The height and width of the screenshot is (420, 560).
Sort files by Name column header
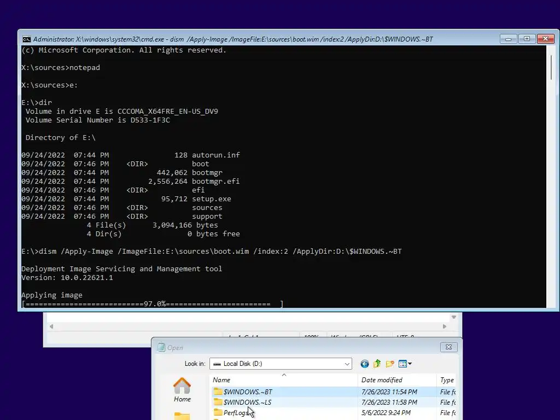(x=284, y=380)
